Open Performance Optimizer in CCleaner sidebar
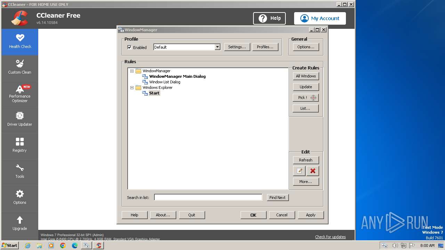The height and width of the screenshot is (250, 445). coord(20,94)
